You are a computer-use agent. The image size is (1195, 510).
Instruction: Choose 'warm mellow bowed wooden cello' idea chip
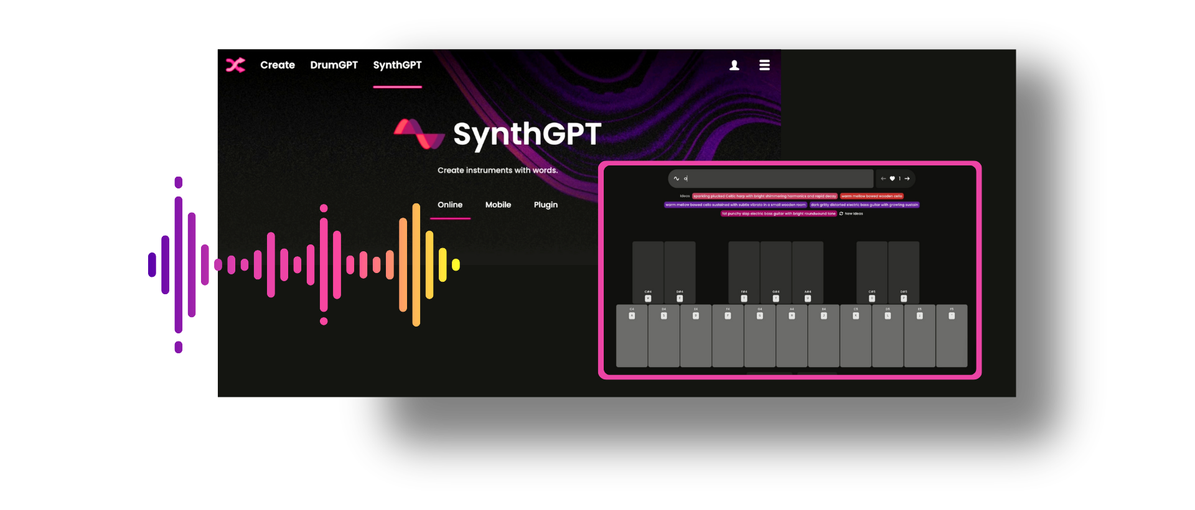(871, 196)
